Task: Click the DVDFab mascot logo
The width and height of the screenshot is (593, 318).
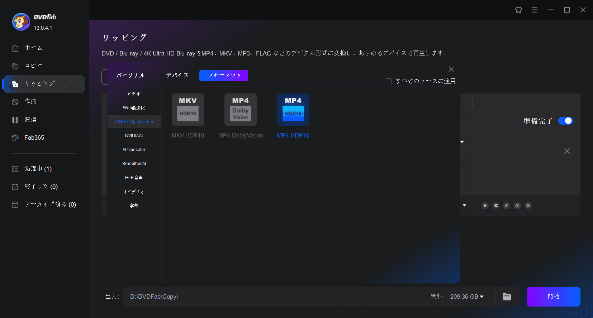Action: pyautogui.click(x=21, y=22)
